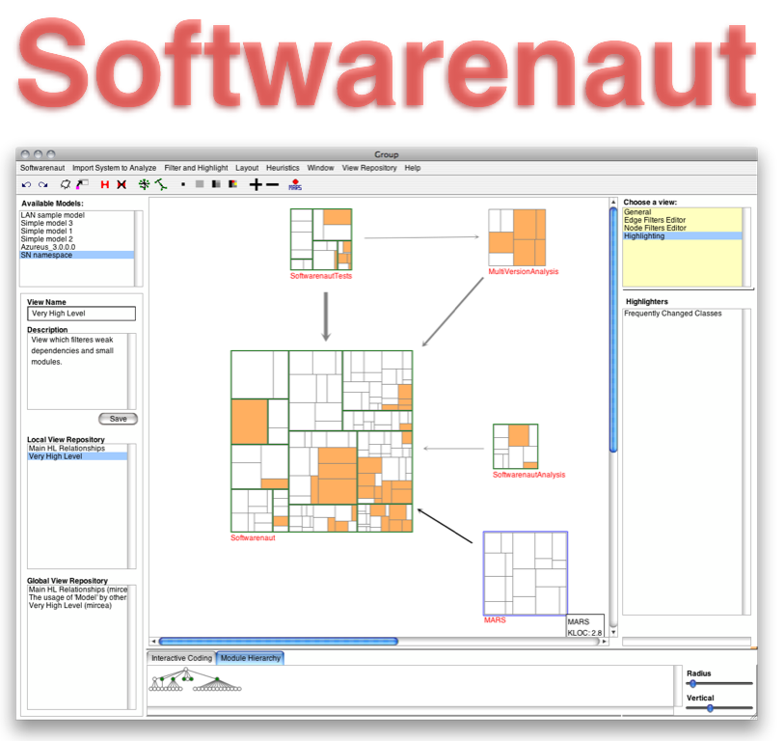Viewport: 784px width, 741px height.
Task: Click the magenta arrow pointer tool icon
Action: (82, 184)
